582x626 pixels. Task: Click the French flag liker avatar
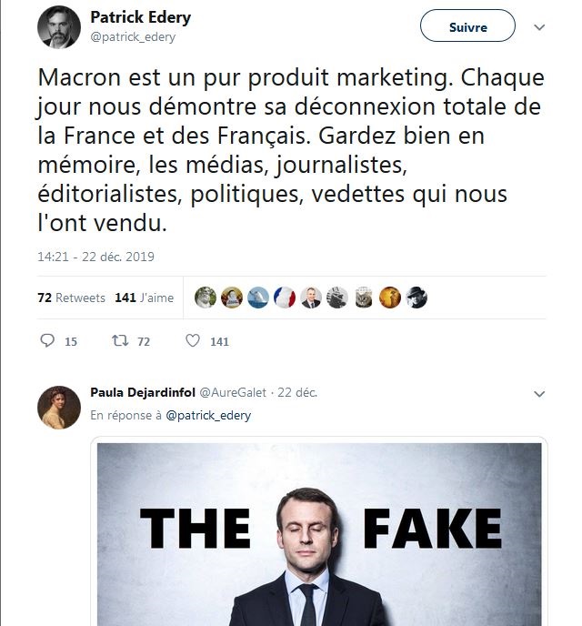(285, 298)
